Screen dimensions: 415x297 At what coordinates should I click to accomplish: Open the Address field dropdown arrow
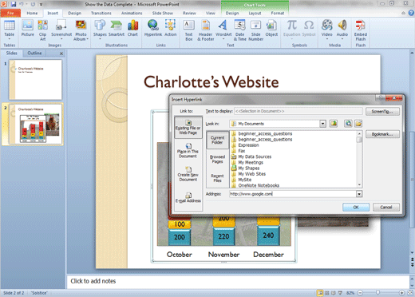[x=359, y=194]
